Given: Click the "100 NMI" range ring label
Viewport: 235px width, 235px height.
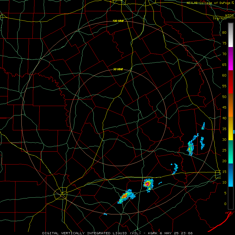Looking at the screenshot, I should pyautogui.click(x=118, y=21).
